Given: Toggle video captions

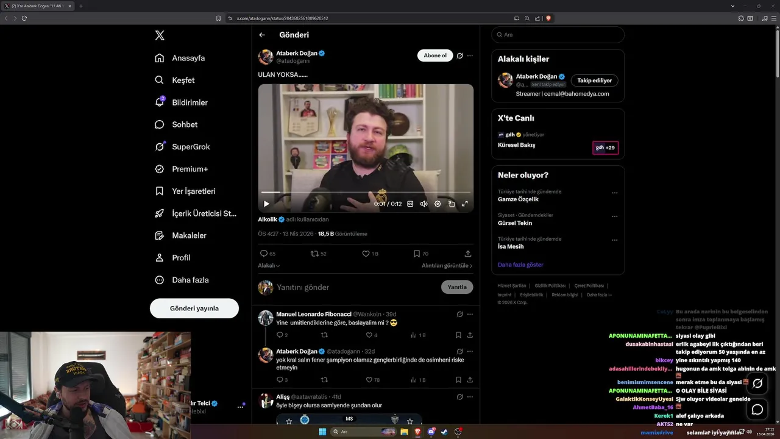Looking at the screenshot, I should (410, 204).
